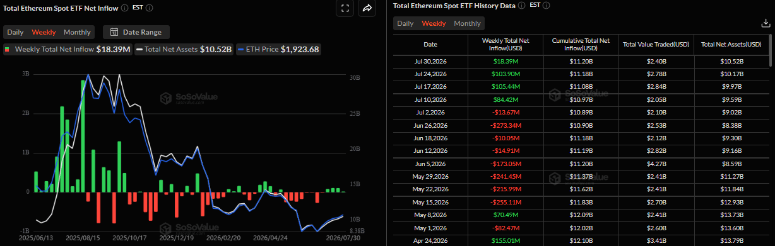Click the table's vertical scrollbar
Image resolution: width=775 pixels, height=246 pixels.
(771, 51)
